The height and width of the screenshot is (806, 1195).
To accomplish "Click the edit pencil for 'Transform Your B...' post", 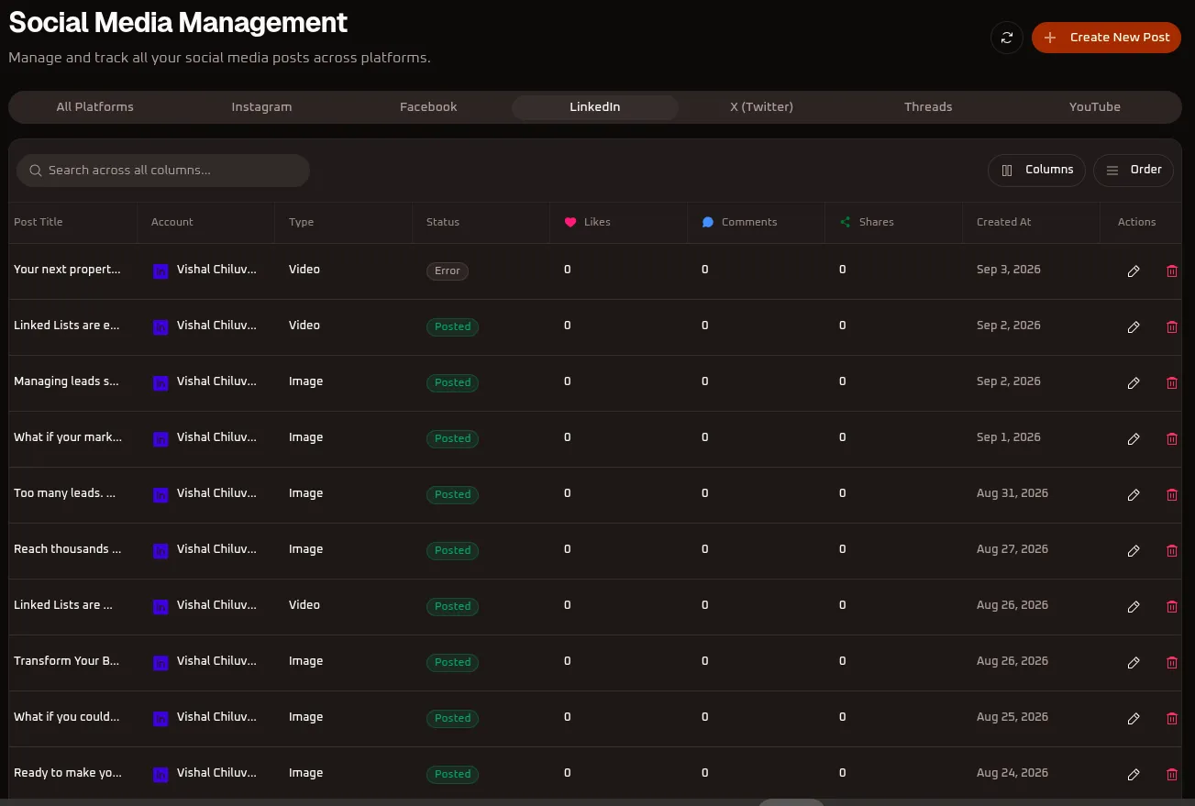I will (1134, 663).
